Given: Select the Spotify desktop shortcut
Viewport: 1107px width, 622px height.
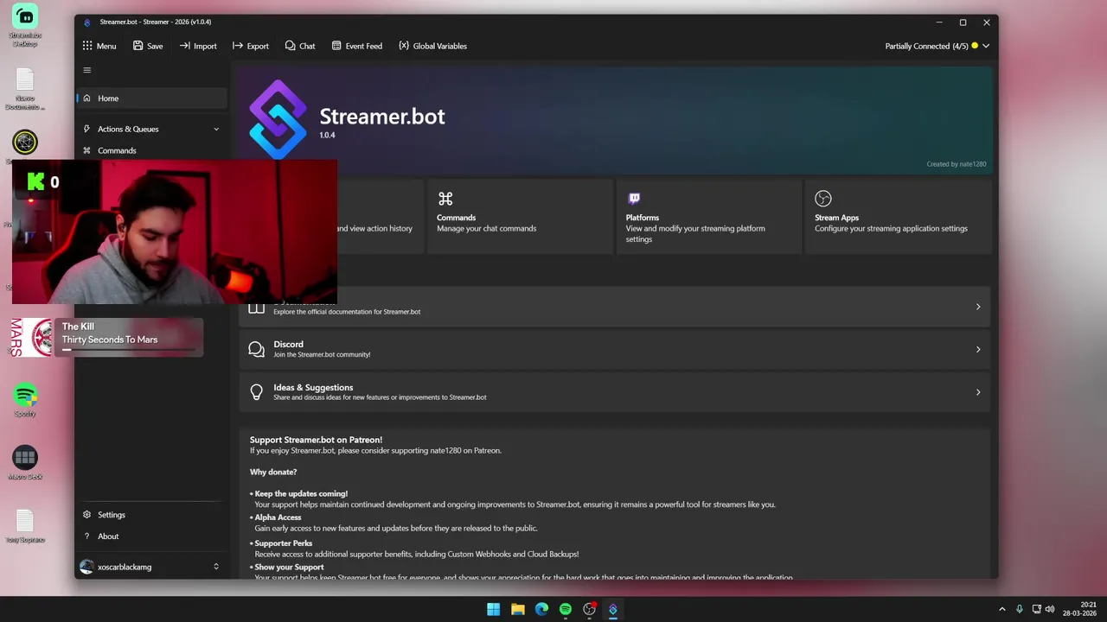Looking at the screenshot, I should pyautogui.click(x=25, y=401).
